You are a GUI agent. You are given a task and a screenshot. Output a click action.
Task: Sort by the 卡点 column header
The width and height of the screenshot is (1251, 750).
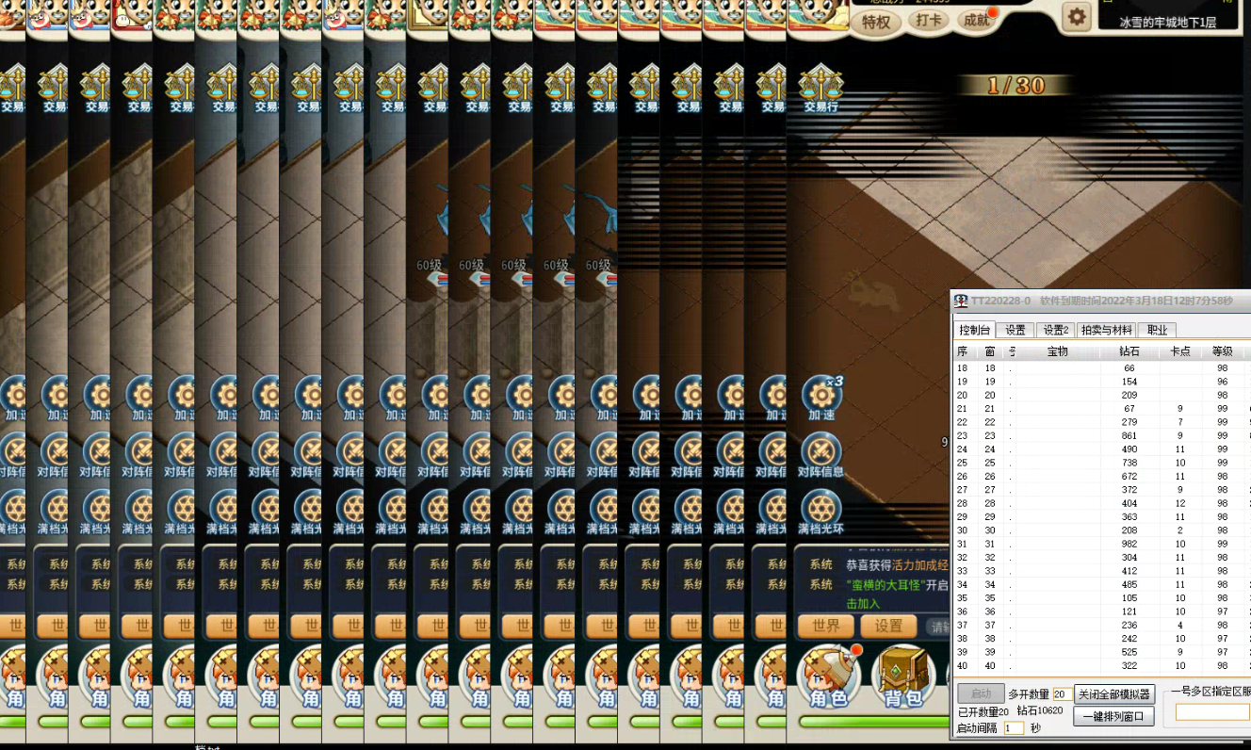(x=1180, y=351)
